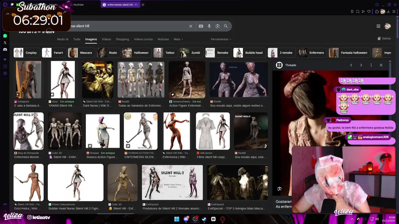Open the volume control in system tray
Image resolution: width=399 pixels, height=224 pixels.
click(377, 219)
